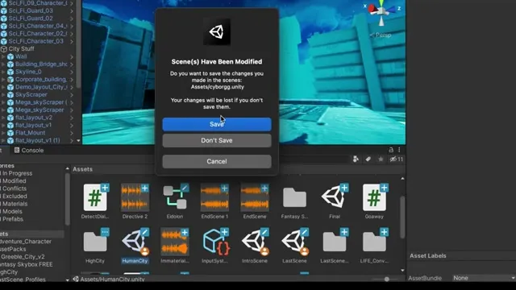Open the AssetBundle None dropdown
The width and height of the screenshot is (516, 290).
[x=484, y=278]
